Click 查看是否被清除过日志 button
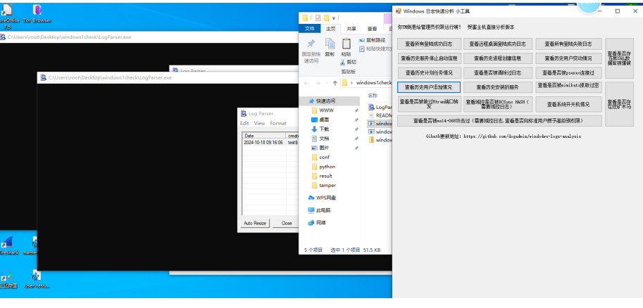 pos(498,73)
